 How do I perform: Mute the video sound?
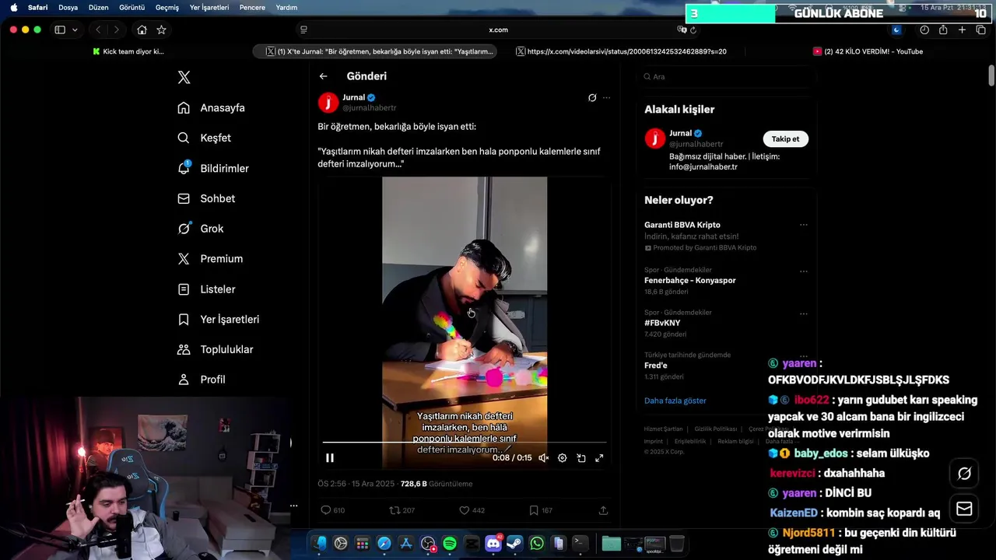tap(544, 458)
